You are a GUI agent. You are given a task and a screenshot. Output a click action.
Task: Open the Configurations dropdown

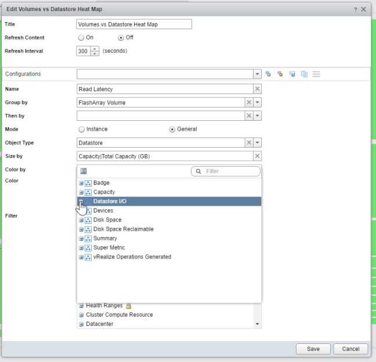pos(258,74)
